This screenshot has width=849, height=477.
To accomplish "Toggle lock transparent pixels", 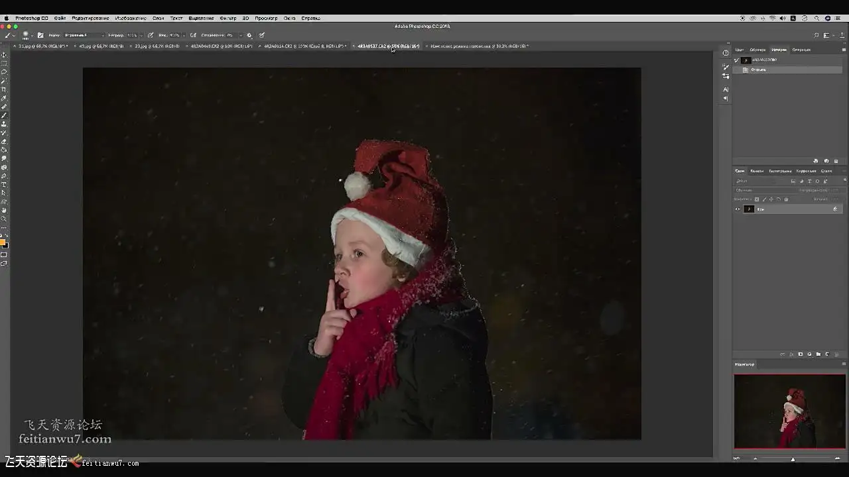I will (x=757, y=199).
